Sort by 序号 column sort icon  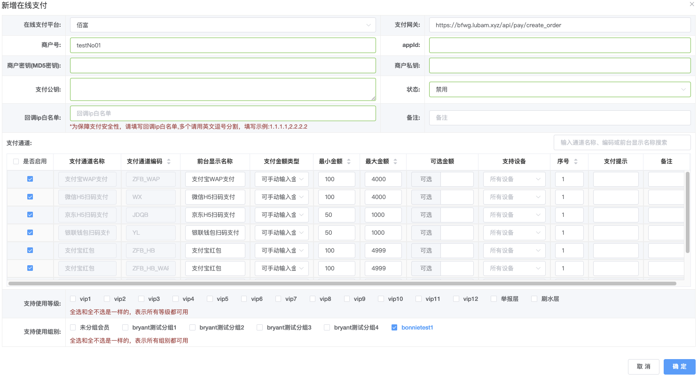pyautogui.click(x=576, y=161)
